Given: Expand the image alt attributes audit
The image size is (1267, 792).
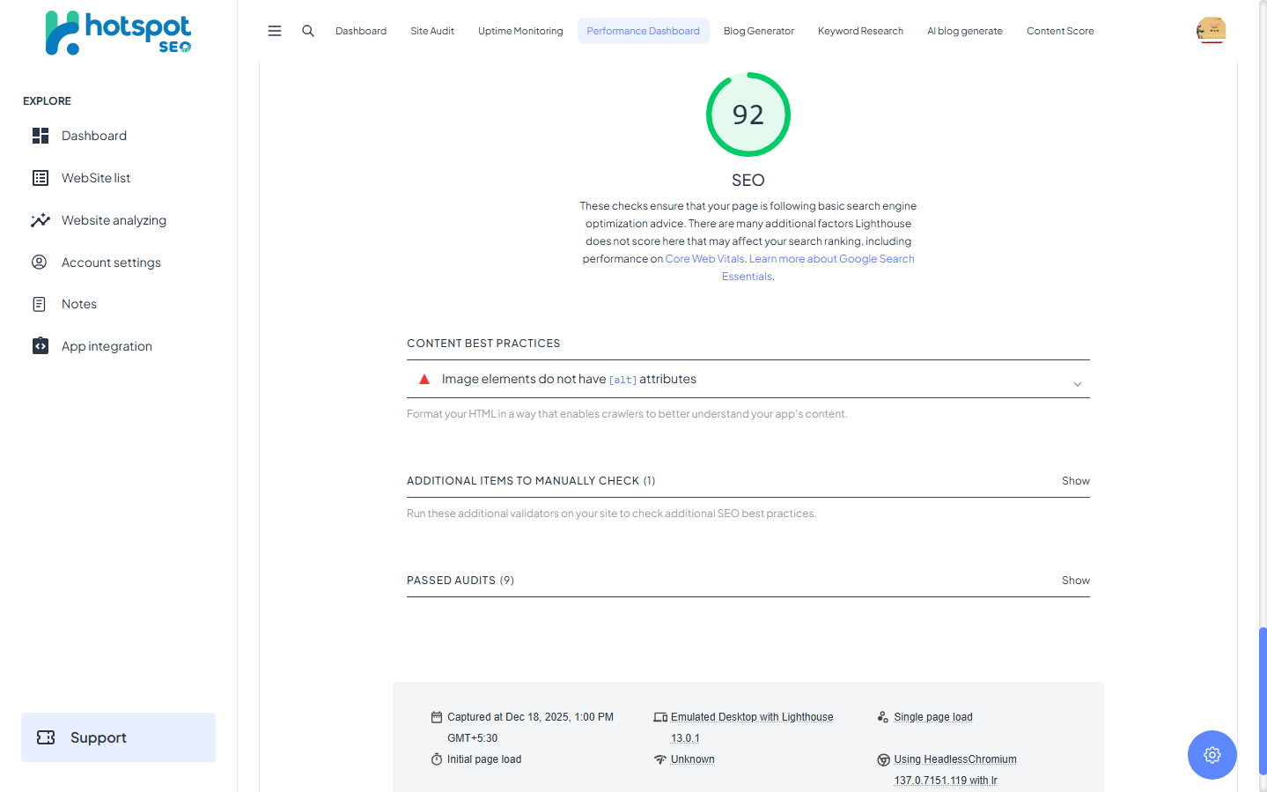Looking at the screenshot, I should tap(1077, 384).
